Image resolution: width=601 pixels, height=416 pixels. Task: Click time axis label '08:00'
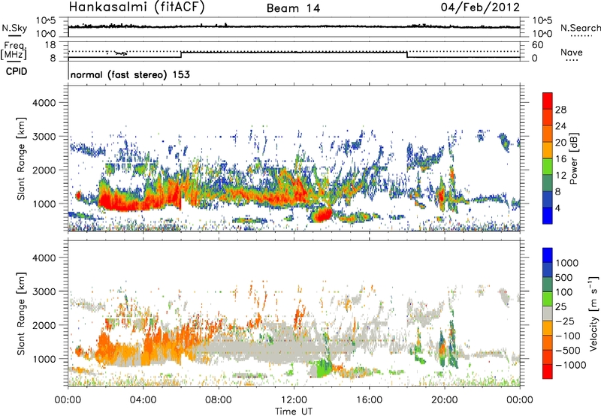[219, 400]
